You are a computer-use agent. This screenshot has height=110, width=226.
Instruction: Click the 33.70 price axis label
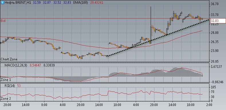(215, 15)
